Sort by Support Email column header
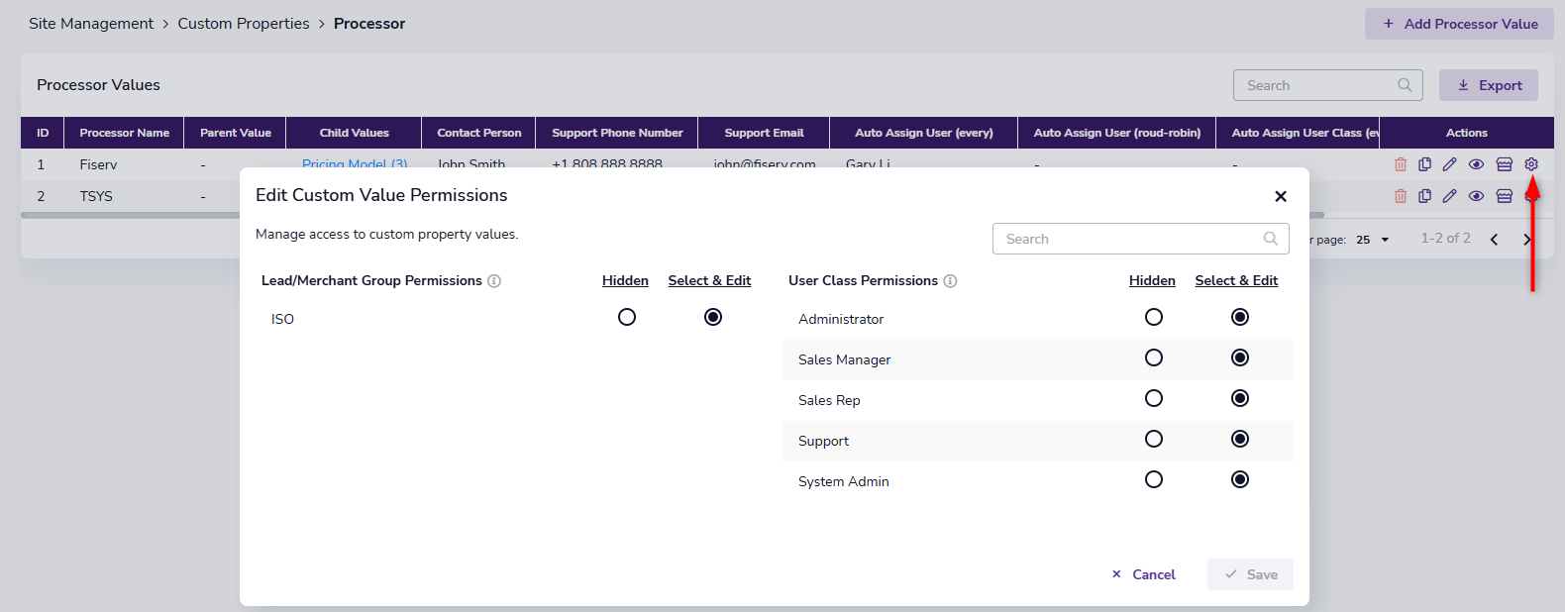This screenshot has width=1565, height=612. pos(764,133)
